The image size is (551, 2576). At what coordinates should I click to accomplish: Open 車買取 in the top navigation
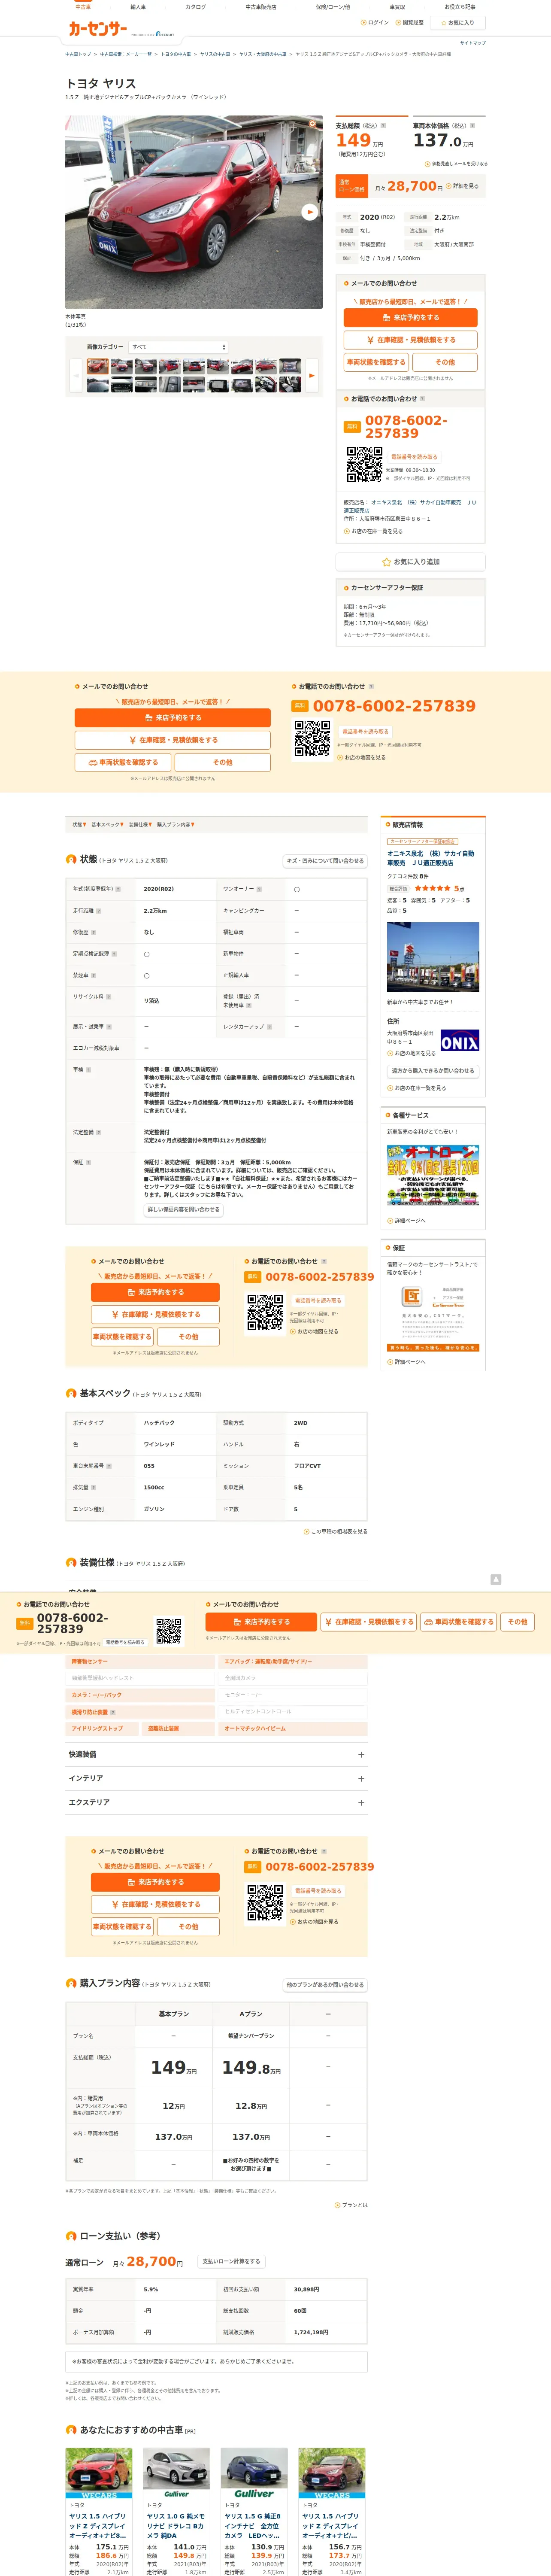(x=397, y=7)
